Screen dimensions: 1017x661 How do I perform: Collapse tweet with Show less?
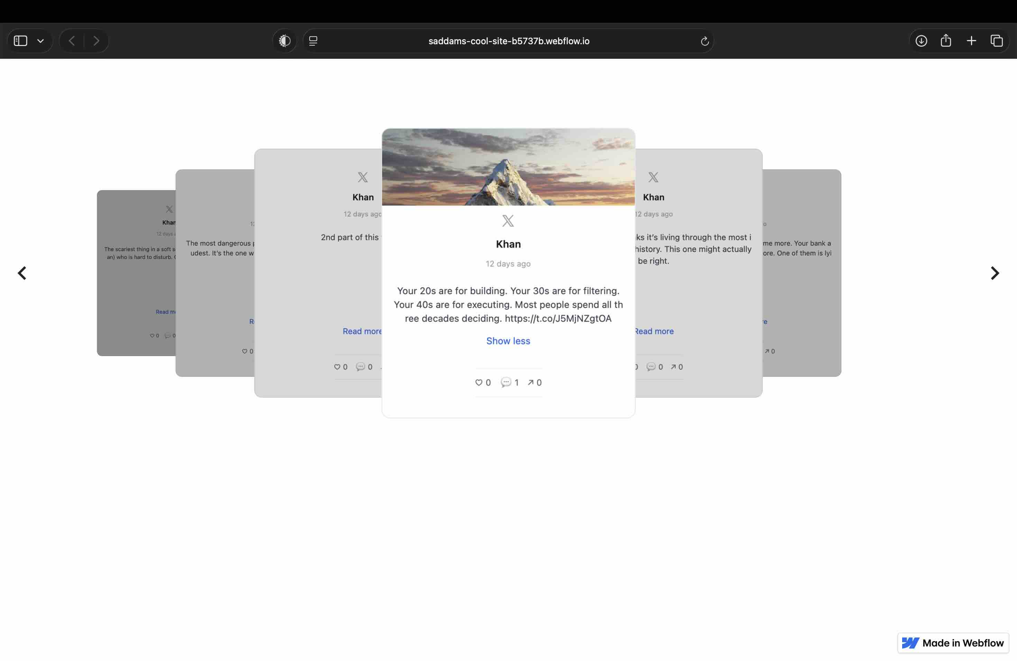click(508, 341)
